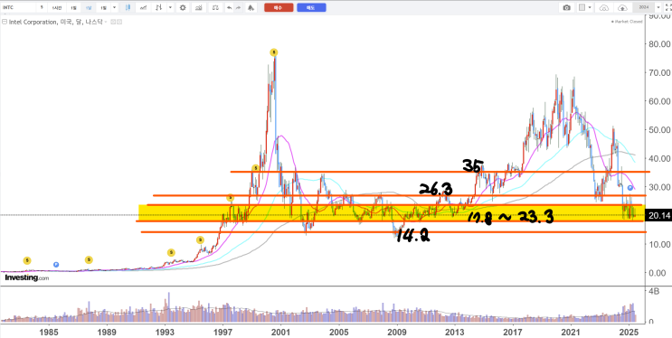The image size is (672, 338).
Task: Click the 2025 label on the time axis
Action: 629,332
